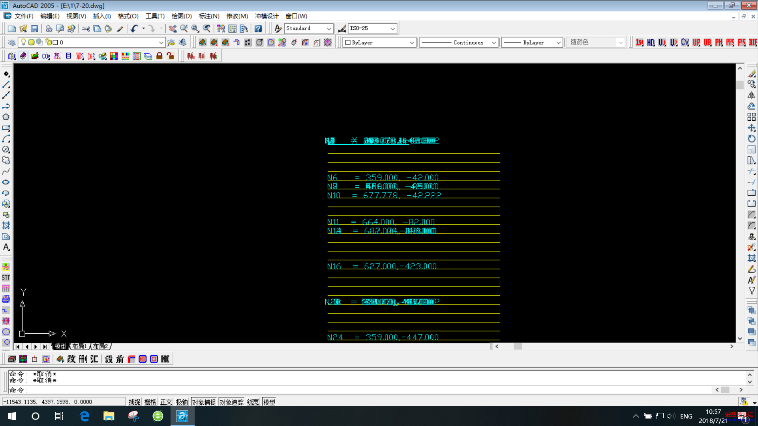Toggle 对象捕捉 object snap
This screenshot has height=426, width=758.
[x=204, y=402]
